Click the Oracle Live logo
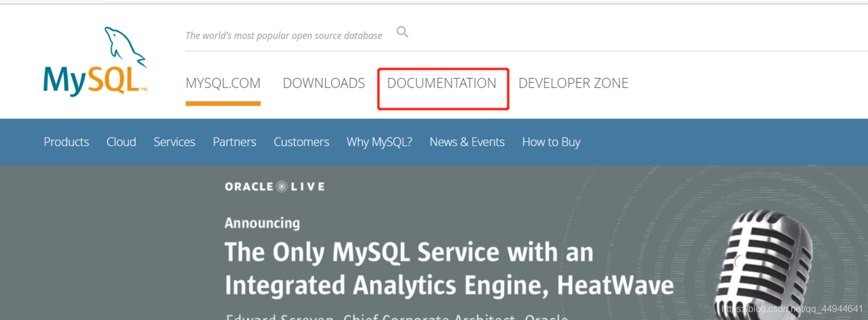 tap(275, 187)
